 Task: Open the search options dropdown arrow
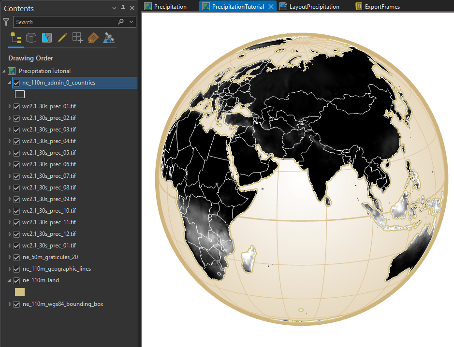coord(132,22)
